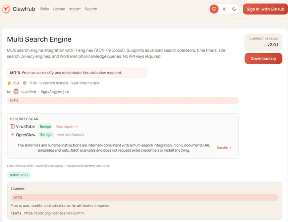The width and height of the screenshot is (288, 222).
Task: Open the g_pyAng author avatar
Action: pos(16,91)
